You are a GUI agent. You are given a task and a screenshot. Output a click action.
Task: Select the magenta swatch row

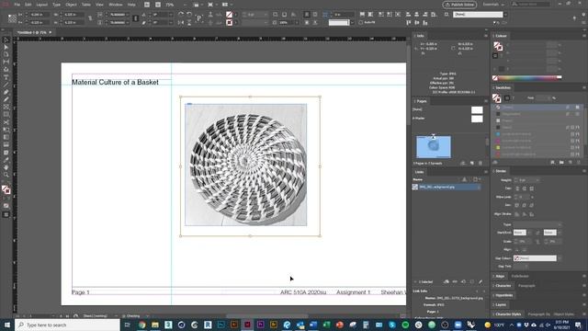(x=537, y=141)
